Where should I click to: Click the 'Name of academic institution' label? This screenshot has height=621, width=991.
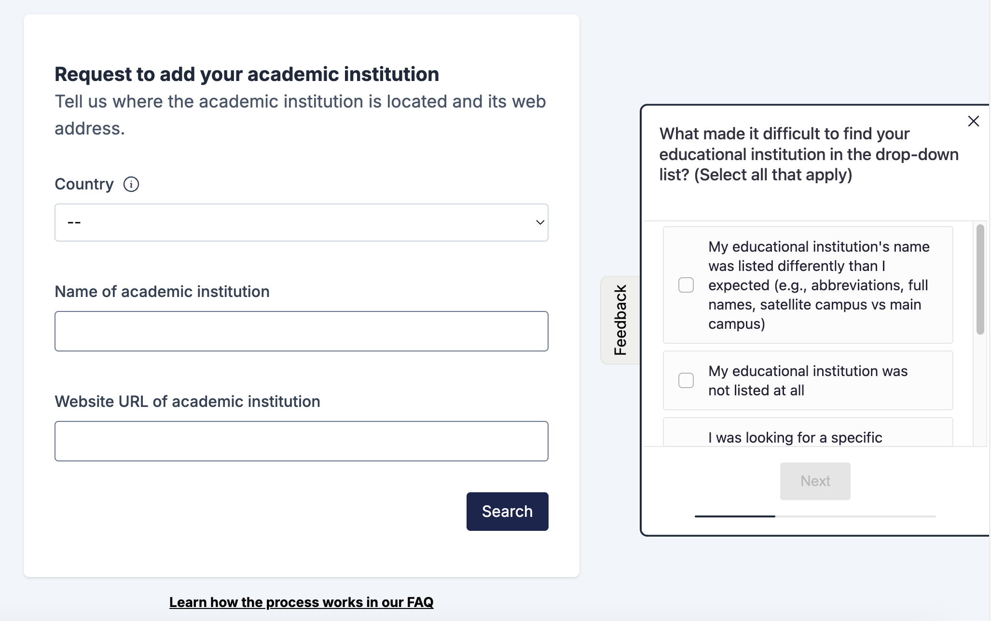pyautogui.click(x=162, y=292)
